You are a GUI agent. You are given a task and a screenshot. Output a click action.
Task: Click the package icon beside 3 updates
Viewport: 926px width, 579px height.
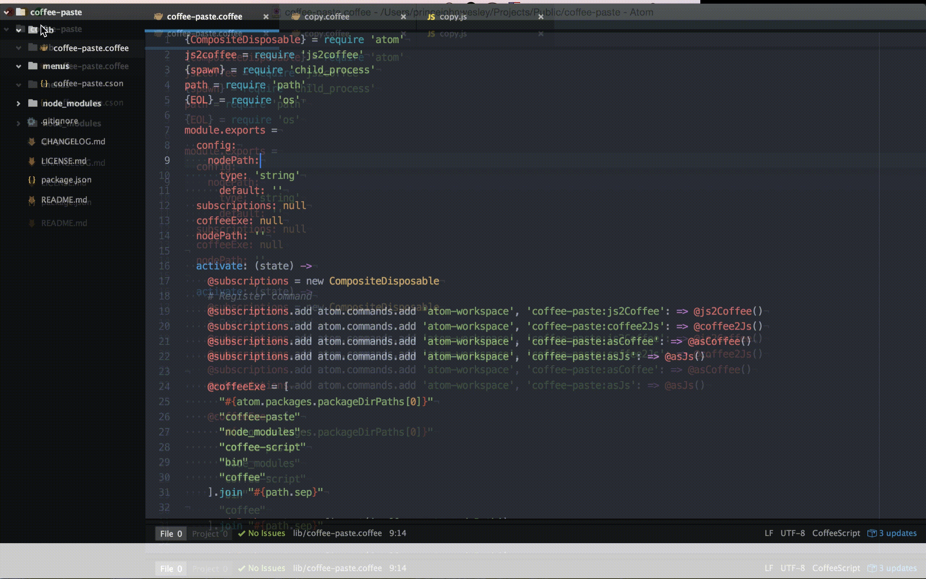pyautogui.click(x=872, y=533)
